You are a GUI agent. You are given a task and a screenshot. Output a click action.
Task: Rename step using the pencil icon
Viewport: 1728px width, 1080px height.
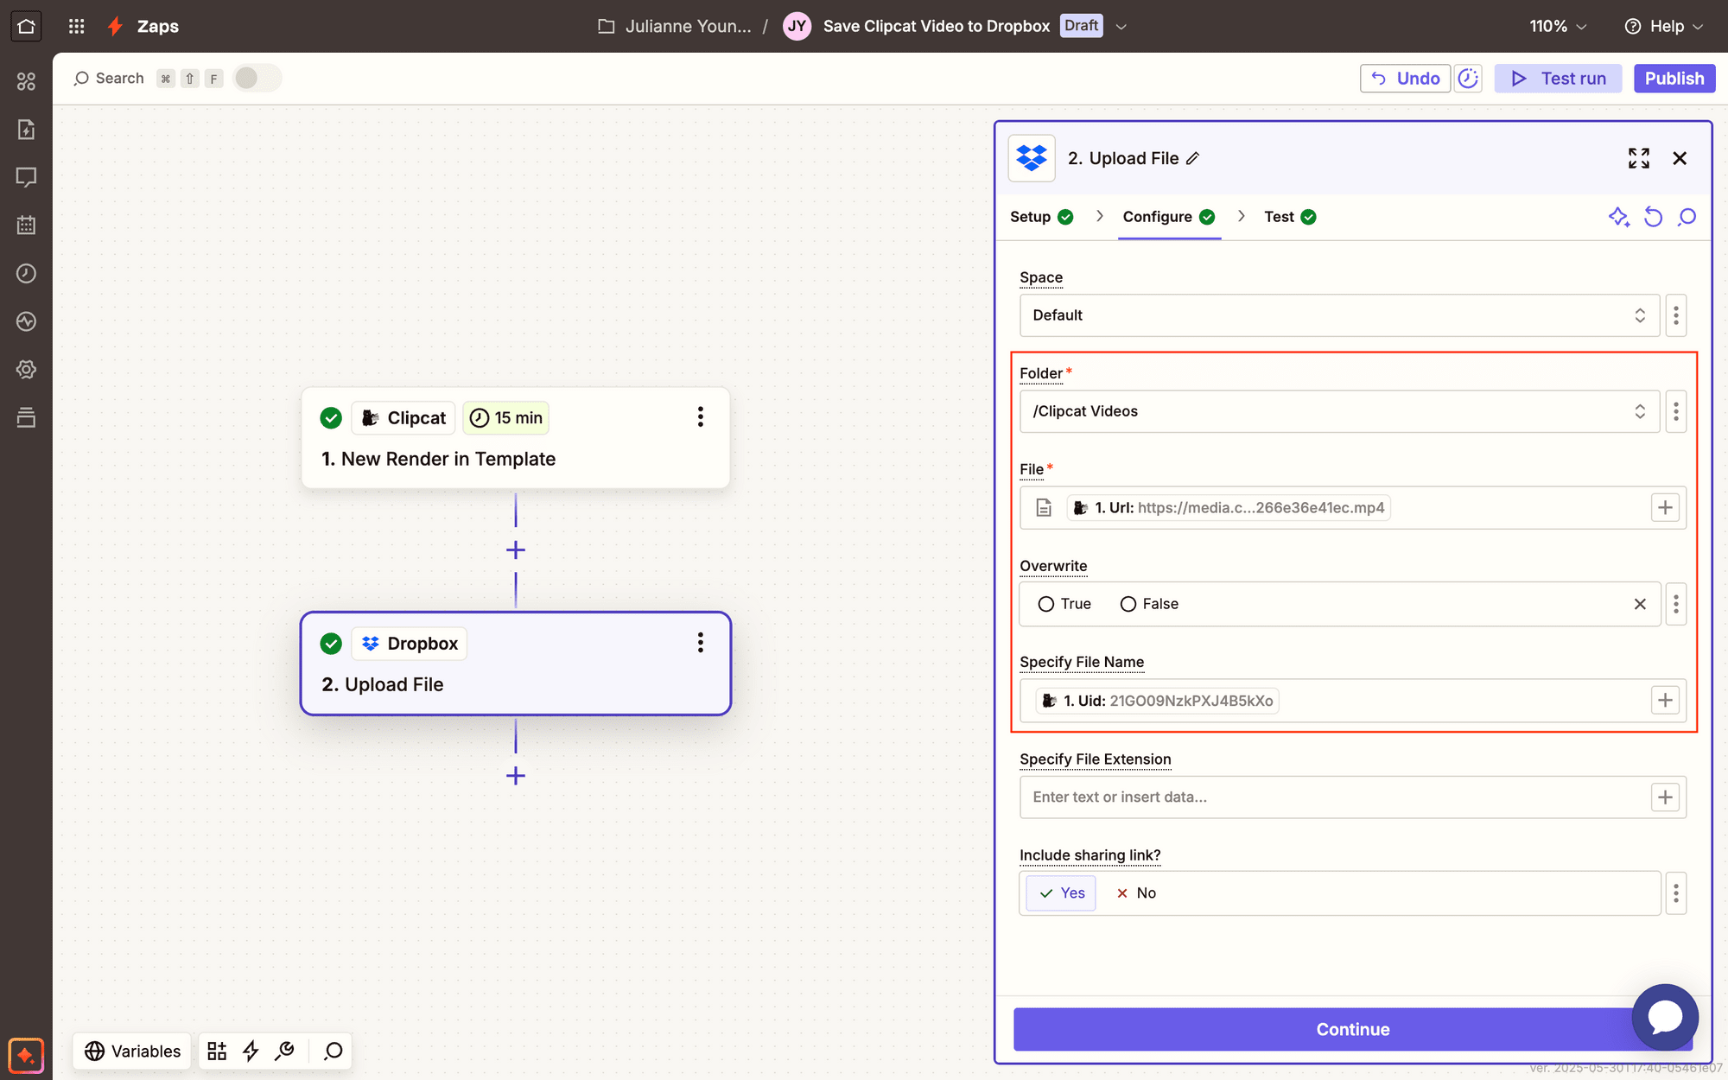click(x=1192, y=158)
